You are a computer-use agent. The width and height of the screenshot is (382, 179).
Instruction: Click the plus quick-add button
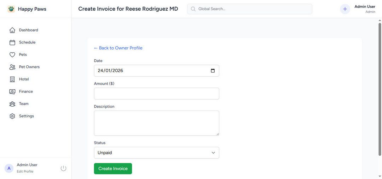click(x=345, y=9)
